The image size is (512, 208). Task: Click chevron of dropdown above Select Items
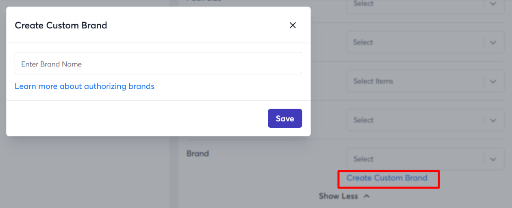point(493,42)
